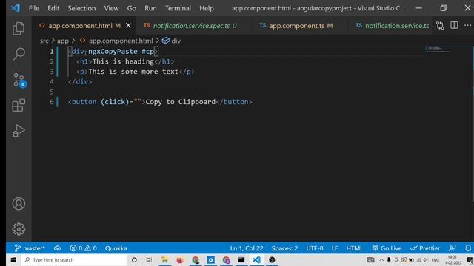Open the View menu
This screenshot has height=266, width=474.
click(111, 8)
